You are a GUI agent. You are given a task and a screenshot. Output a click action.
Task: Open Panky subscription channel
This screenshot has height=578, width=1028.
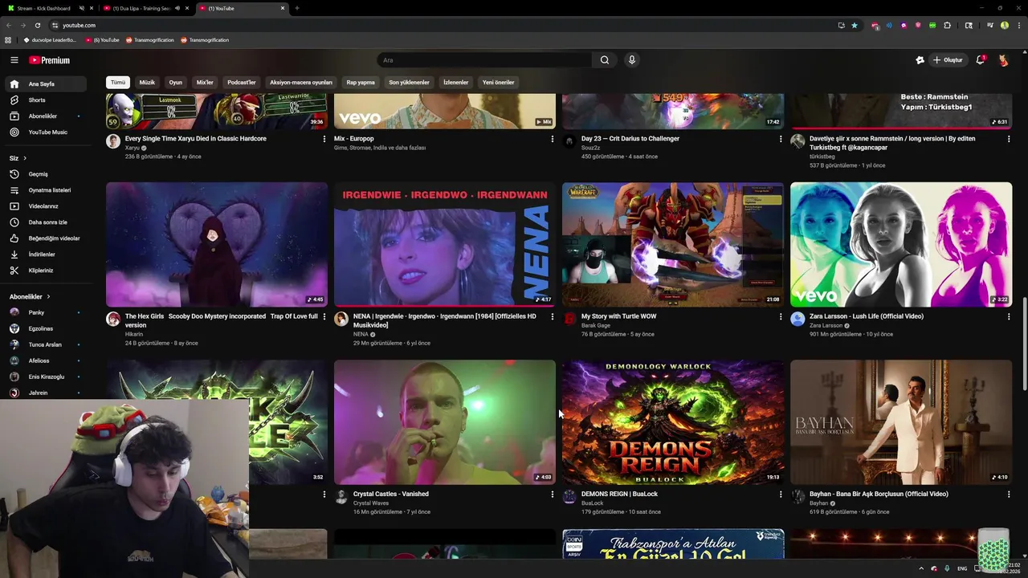(45, 312)
